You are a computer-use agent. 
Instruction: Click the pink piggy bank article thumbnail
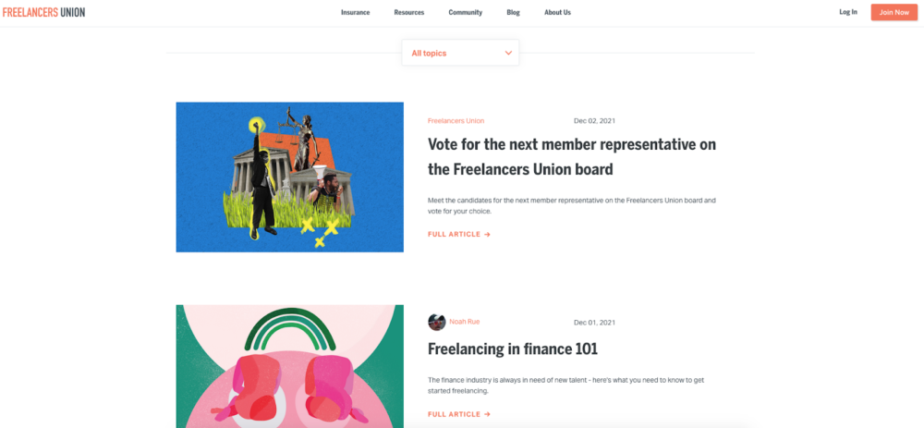pyautogui.click(x=290, y=366)
